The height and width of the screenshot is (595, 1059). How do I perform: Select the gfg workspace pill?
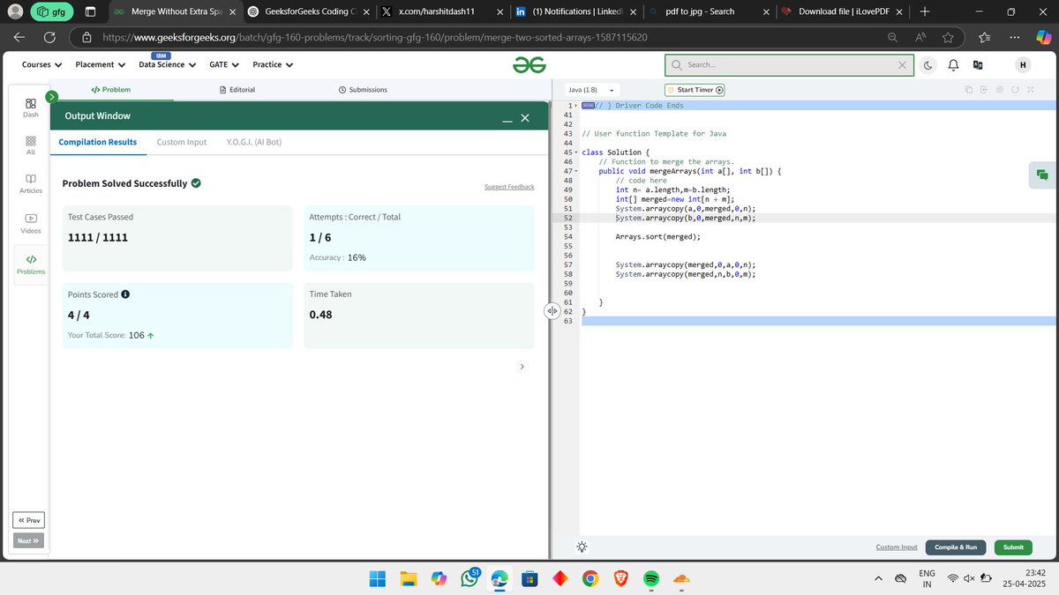53,11
